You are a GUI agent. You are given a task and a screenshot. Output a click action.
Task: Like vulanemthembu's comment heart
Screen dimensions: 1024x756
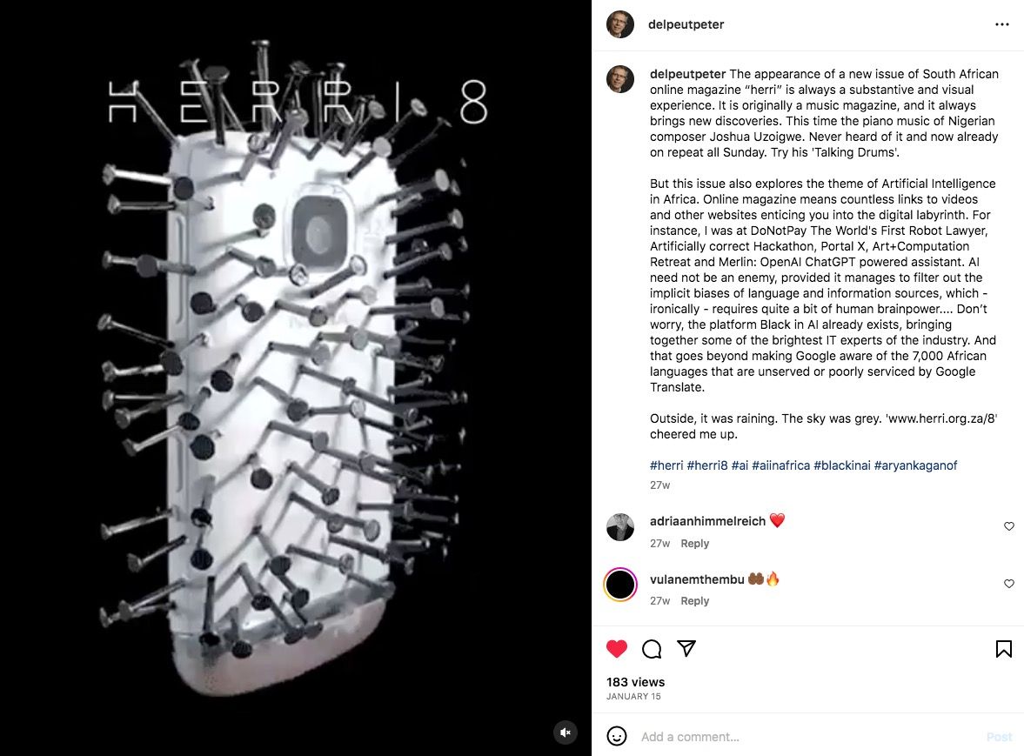pos(1009,584)
